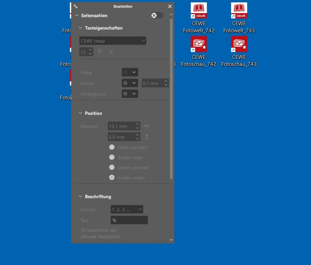The height and width of the screenshot is (265, 311).
Task: Collapse the Texteigenschaften section
Action: coord(80,28)
